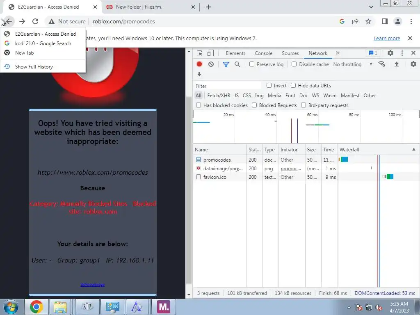Image resolution: width=420 pixels, height=315 pixels.
Task: Click the browser forward arrow
Action: pyautogui.click(x=22, y=21)
